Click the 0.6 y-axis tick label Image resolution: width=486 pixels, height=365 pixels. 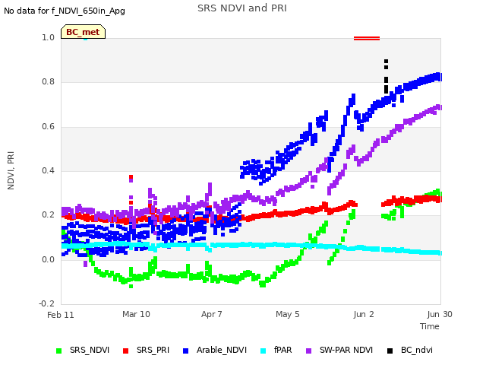[x=48, y=126]
